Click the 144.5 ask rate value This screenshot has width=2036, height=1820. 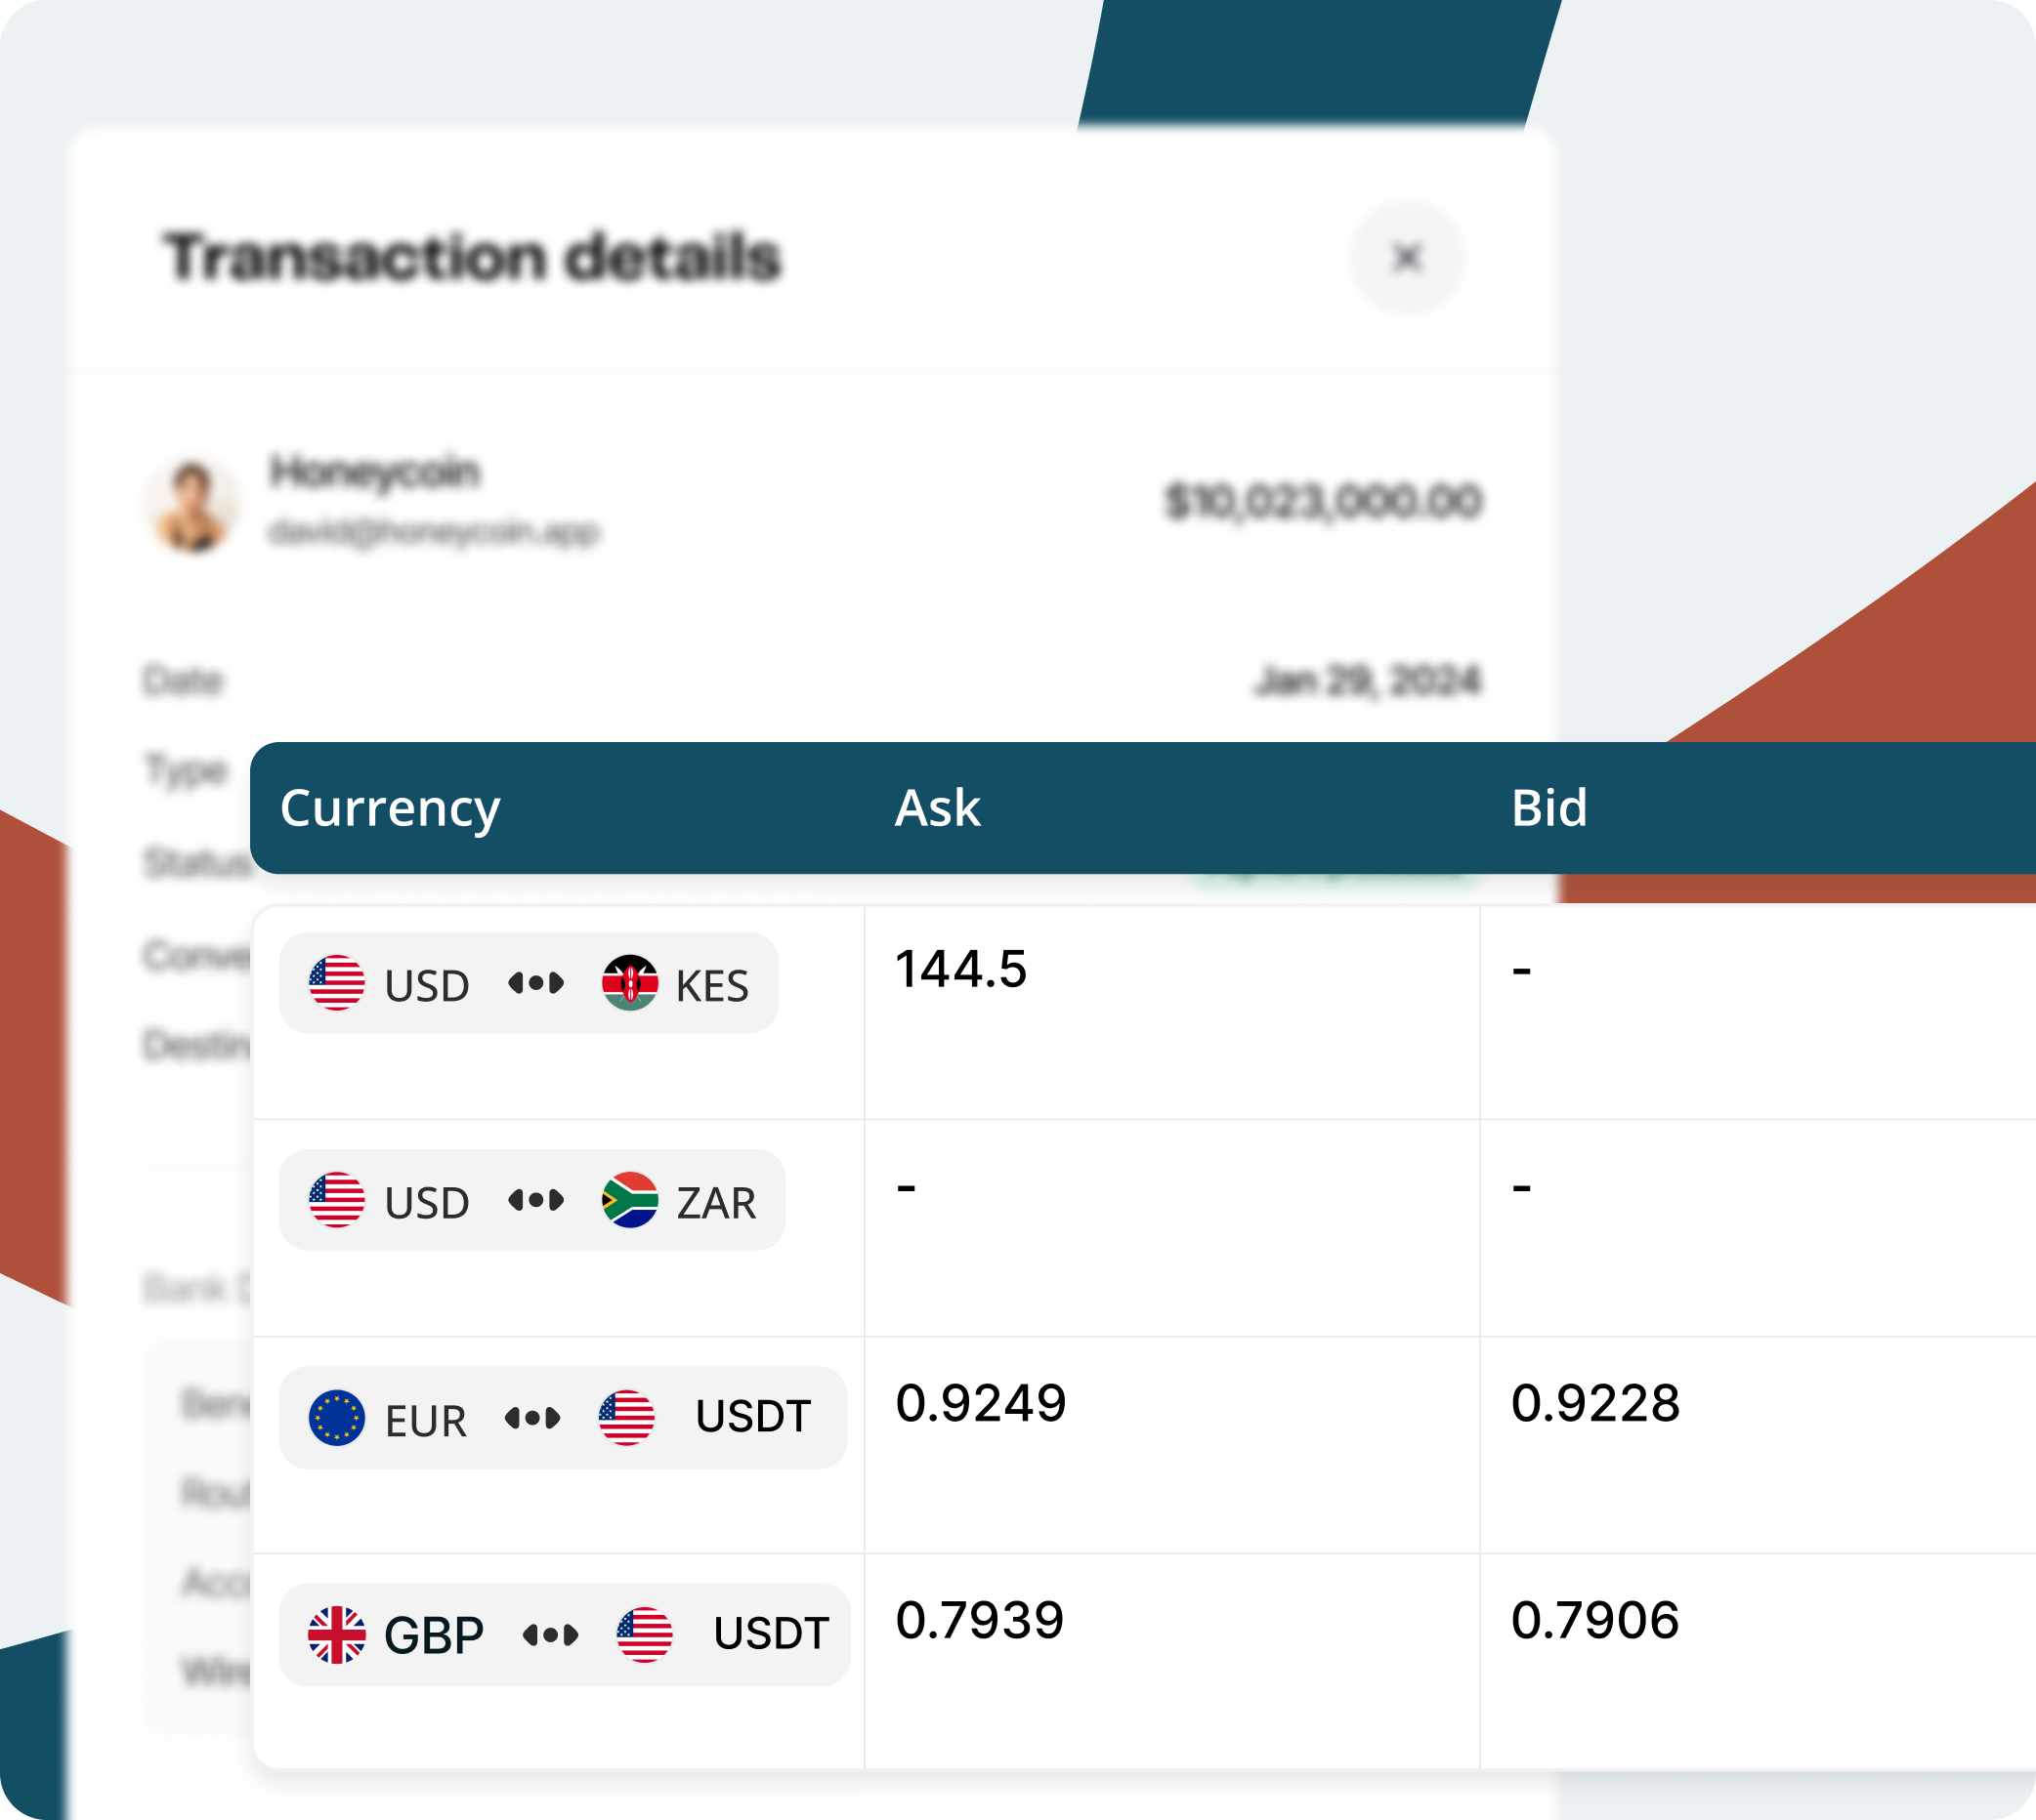pos(960,969)
